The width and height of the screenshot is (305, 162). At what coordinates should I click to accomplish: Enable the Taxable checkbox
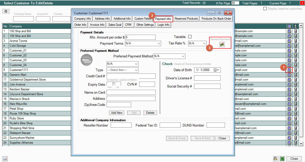190,37
